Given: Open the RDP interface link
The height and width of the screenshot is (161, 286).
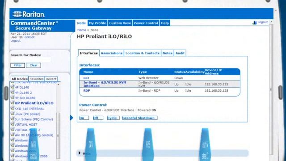Looking at the screenshot, I should 87,90.
